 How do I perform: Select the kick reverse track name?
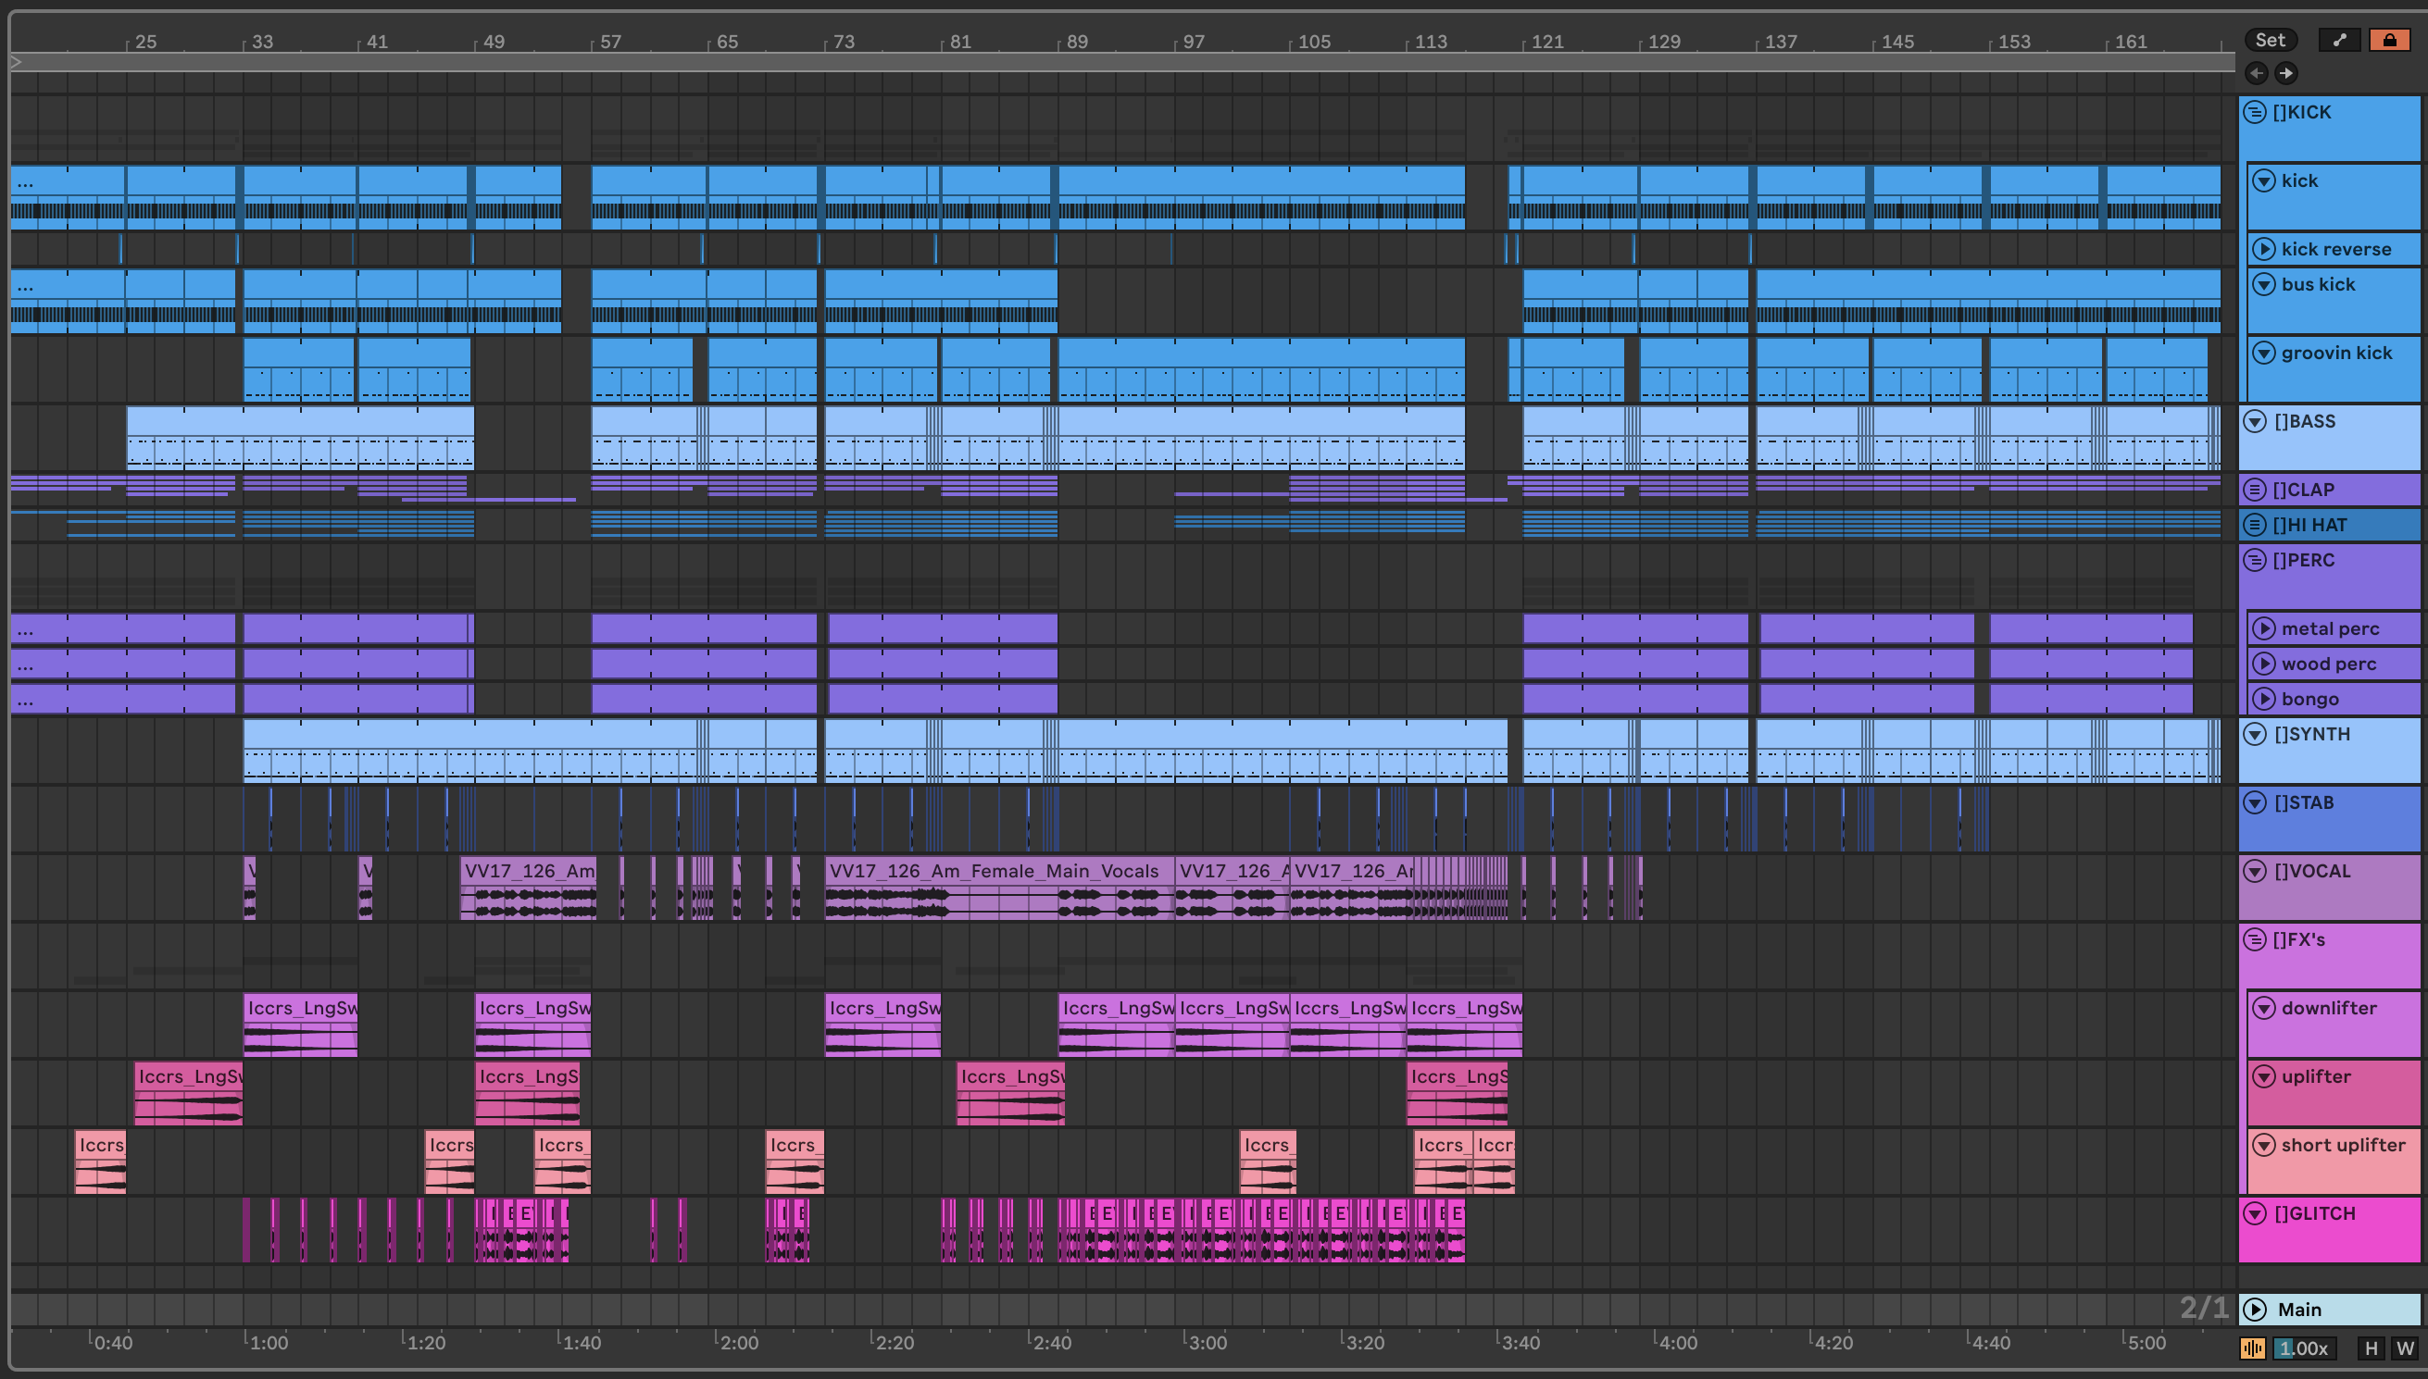click(2336, 249)
